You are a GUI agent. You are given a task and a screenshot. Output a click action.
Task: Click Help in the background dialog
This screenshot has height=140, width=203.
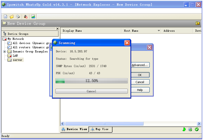point(140,90)
